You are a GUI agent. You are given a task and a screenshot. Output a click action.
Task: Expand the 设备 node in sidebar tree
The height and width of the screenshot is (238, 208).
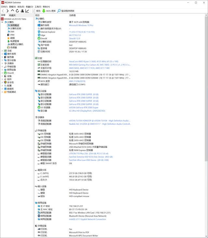[2, 76]
